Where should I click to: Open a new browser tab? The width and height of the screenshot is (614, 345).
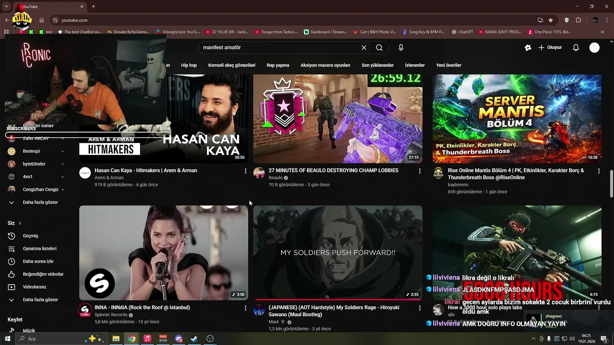point(93,6)
